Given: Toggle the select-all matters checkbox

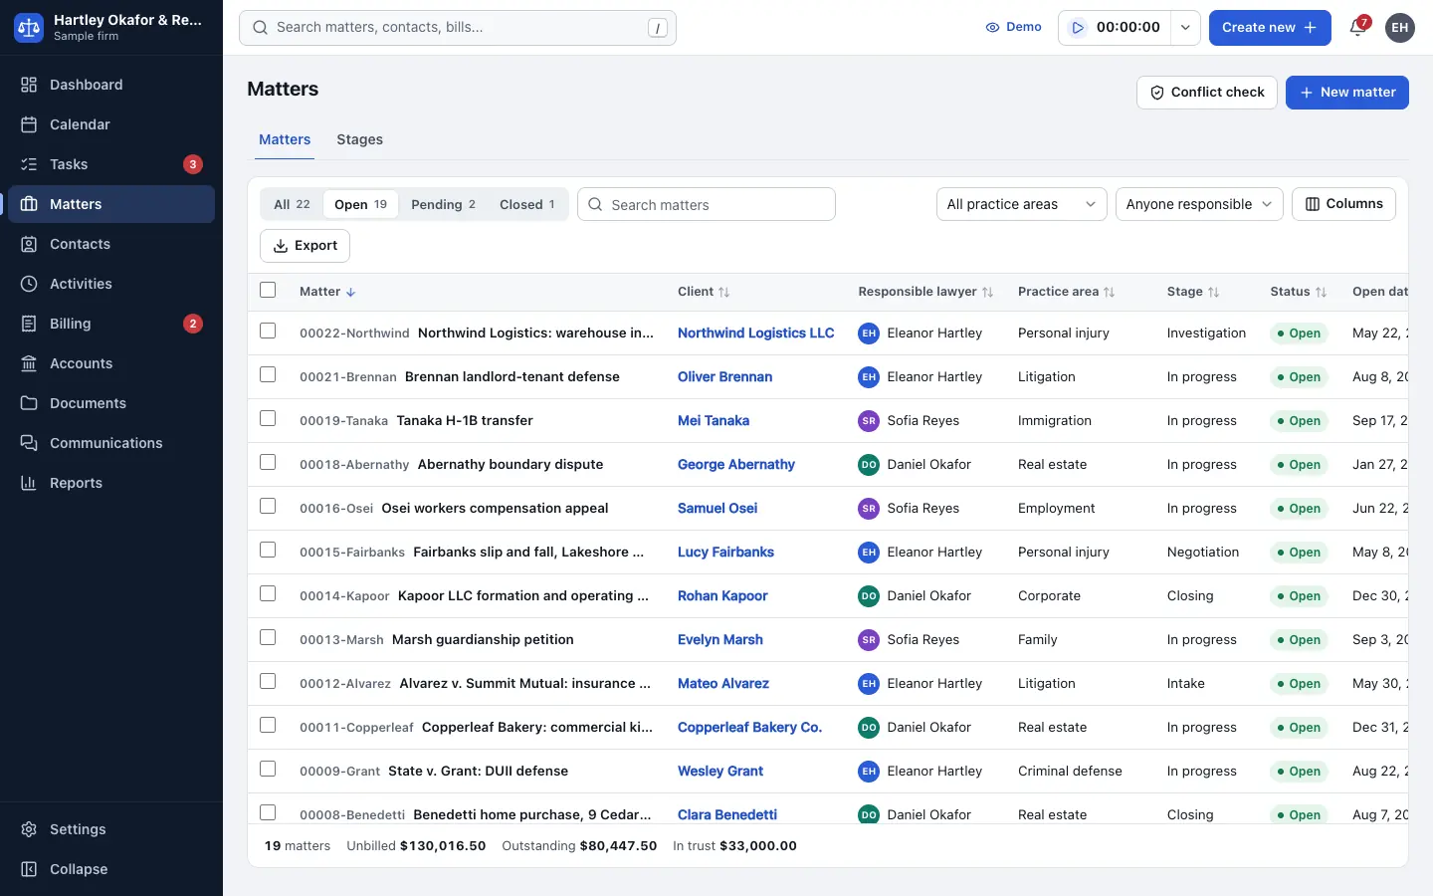Looking at the screenshot, I should click(x=268, y=290).
